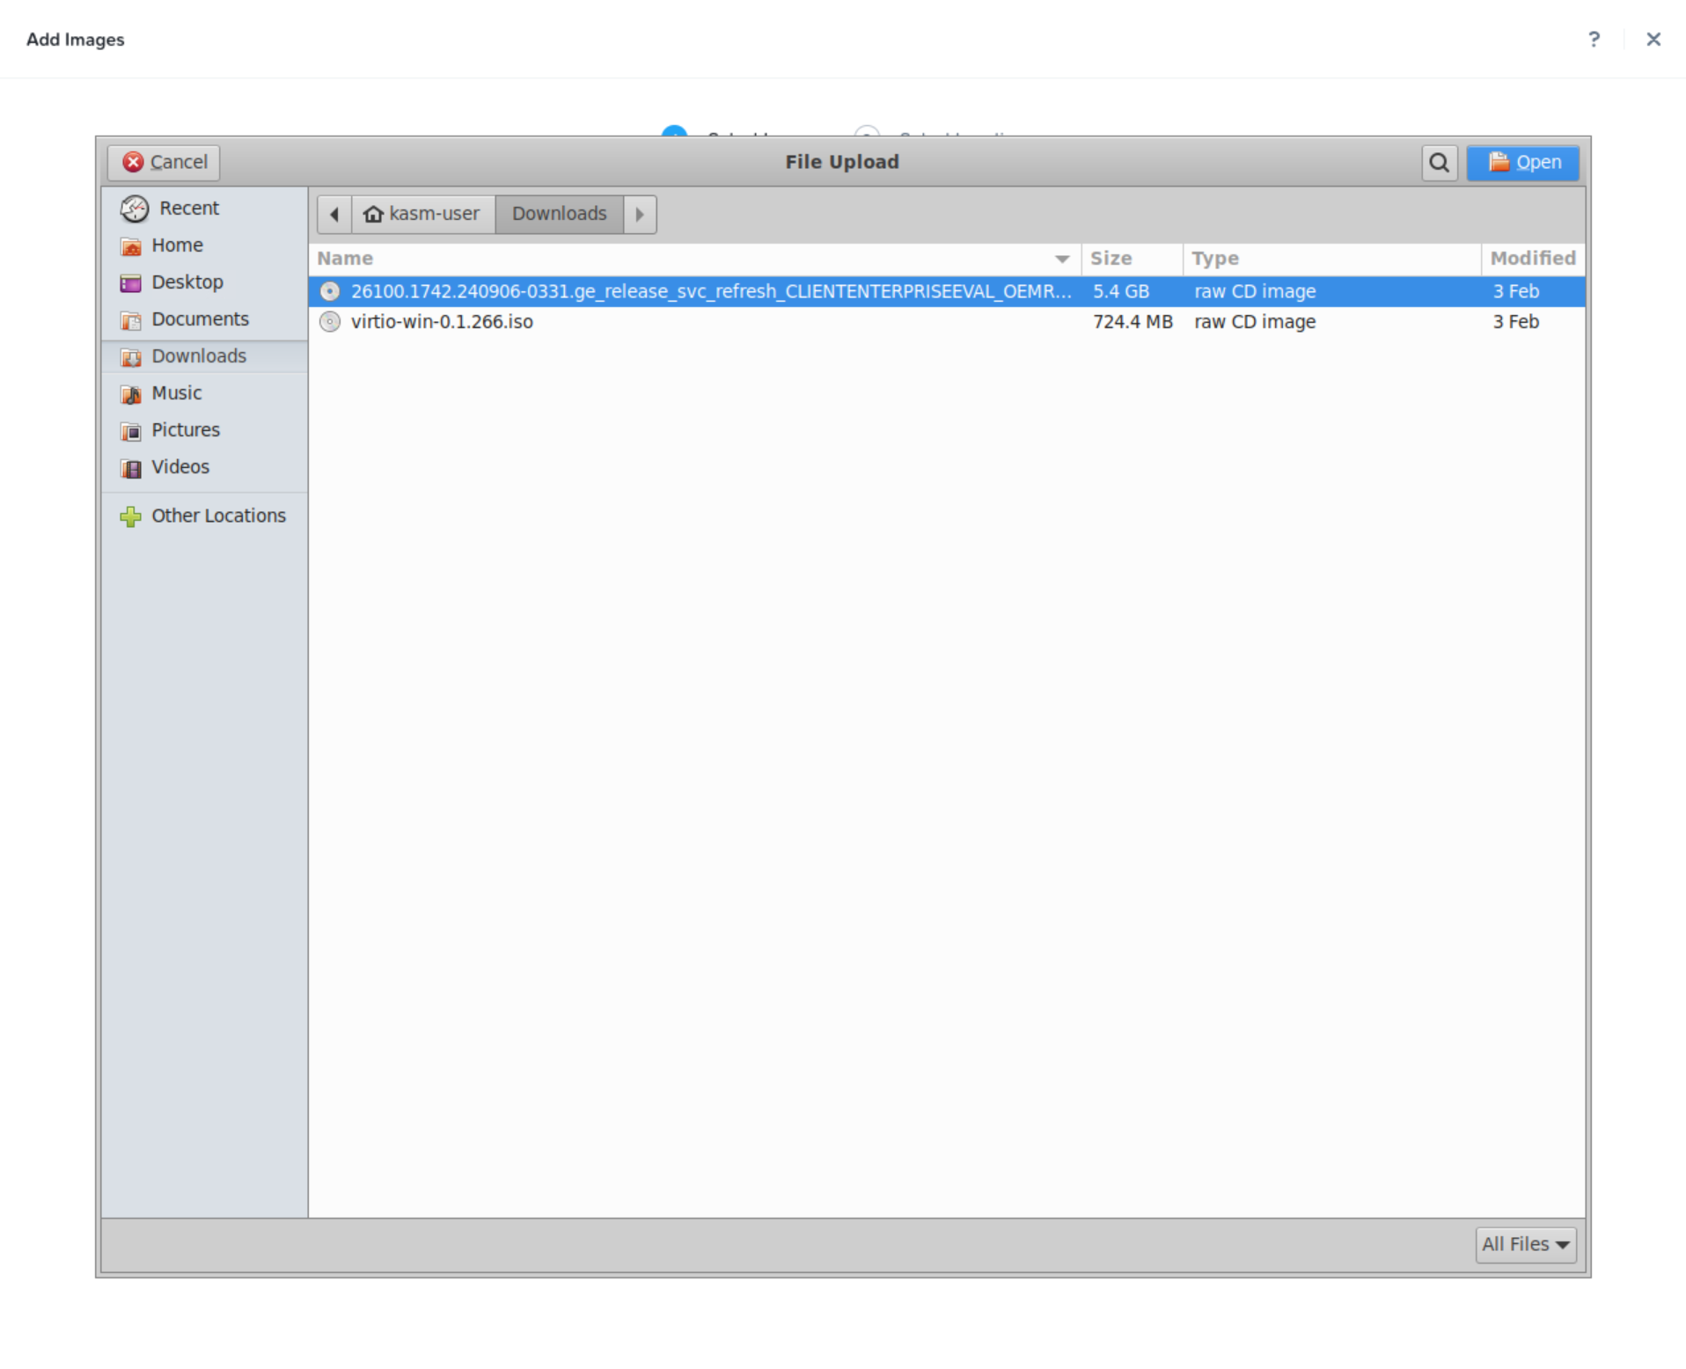Cancel the file upload dialog

163,162
